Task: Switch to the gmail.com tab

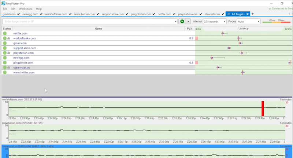Action: point(11,14)
